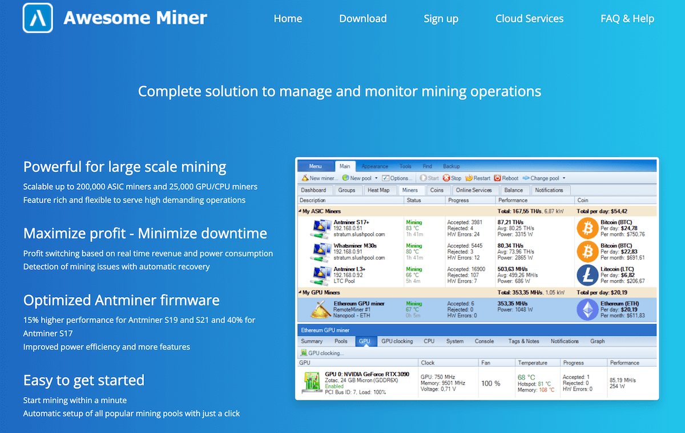Click the Restart miner icon

pos(470,177)
